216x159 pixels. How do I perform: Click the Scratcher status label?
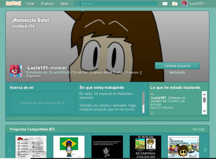pos(80,72)
